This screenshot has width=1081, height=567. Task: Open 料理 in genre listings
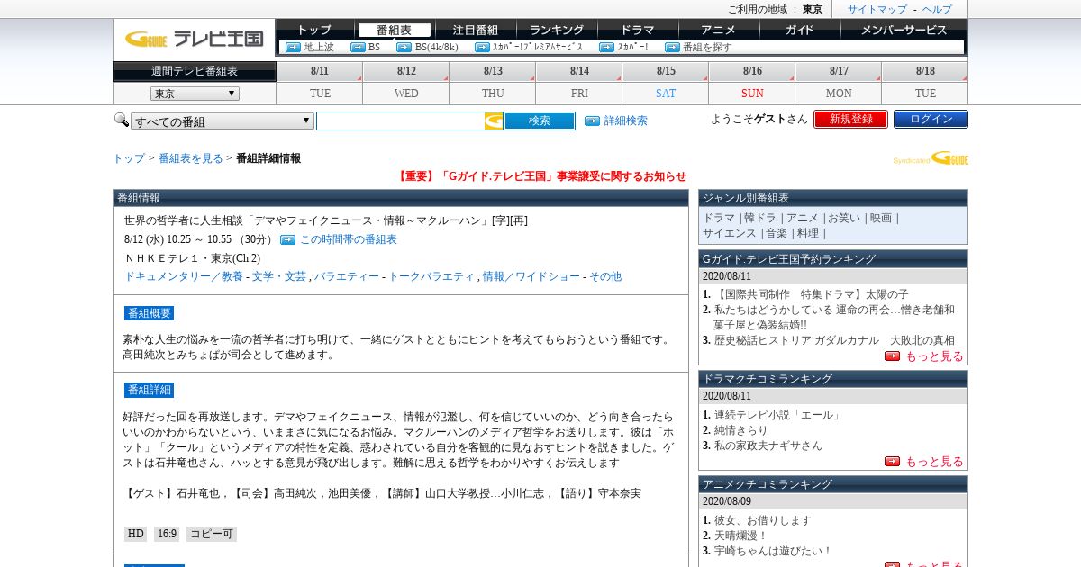click(808, 233)
